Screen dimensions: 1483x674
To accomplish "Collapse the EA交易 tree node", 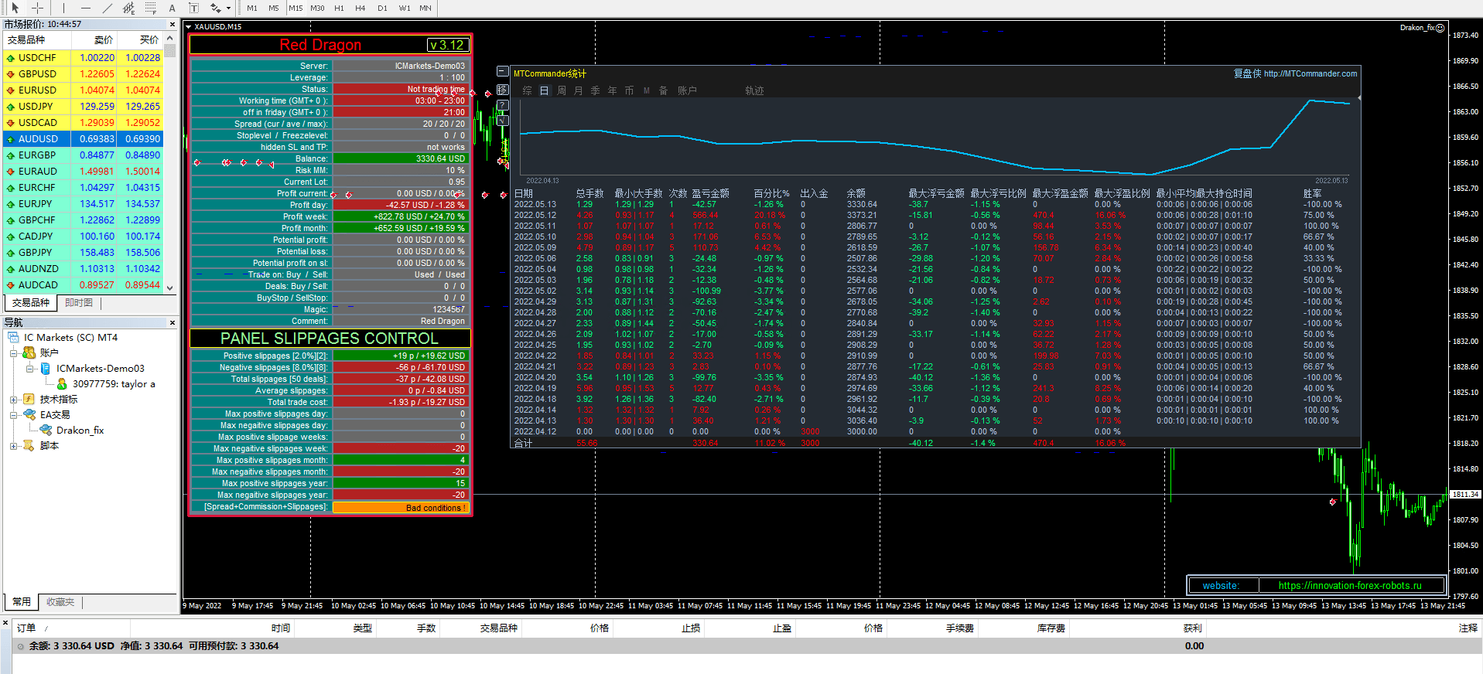I will [x=13, y=415].
